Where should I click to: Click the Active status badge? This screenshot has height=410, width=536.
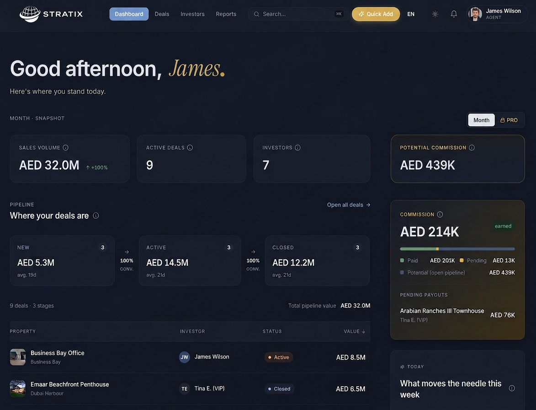[x=279, y=357]
